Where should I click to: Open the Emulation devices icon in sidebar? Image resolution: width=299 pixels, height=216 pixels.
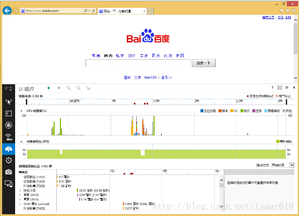9,184
